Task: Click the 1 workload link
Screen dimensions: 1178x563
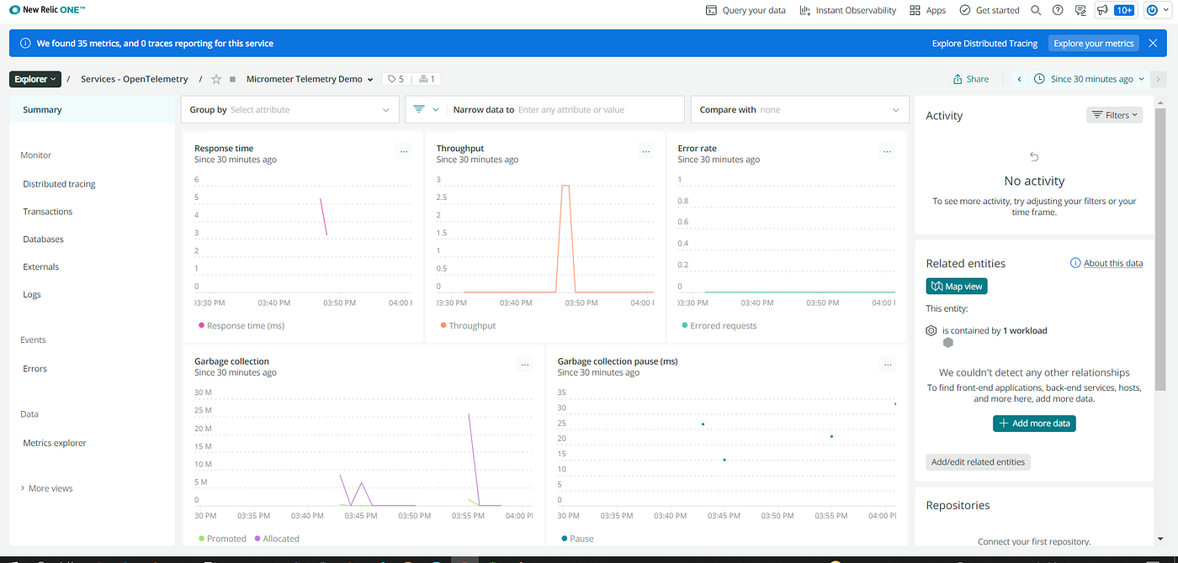Action: point(1025,331)
